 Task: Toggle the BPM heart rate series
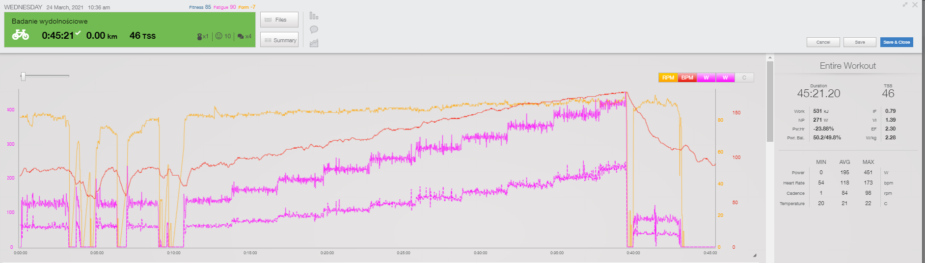[x=687, y=78]
